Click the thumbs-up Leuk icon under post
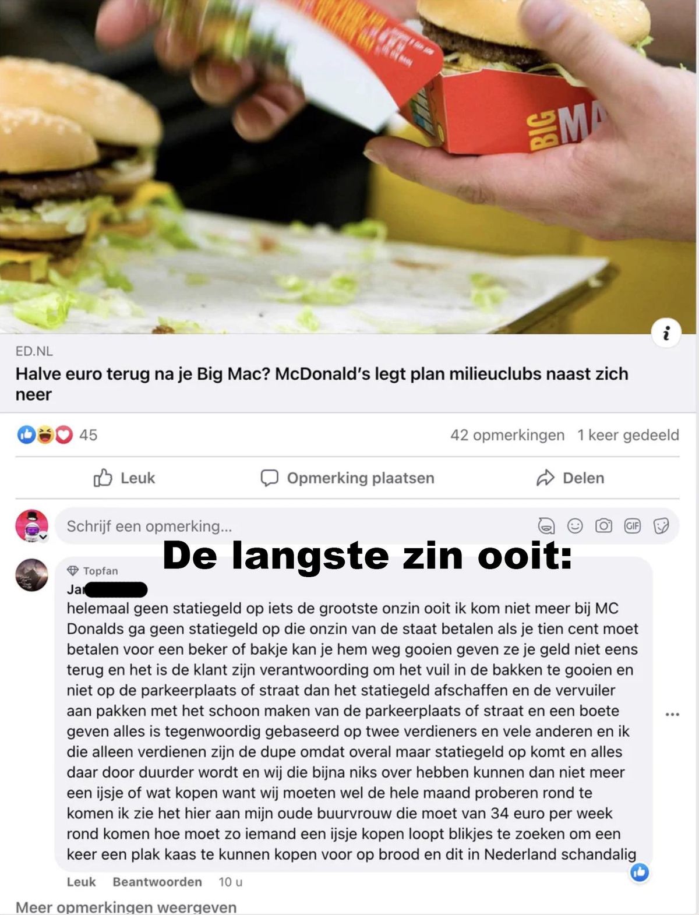The image size is (699, 915). (x=103, y=478)
